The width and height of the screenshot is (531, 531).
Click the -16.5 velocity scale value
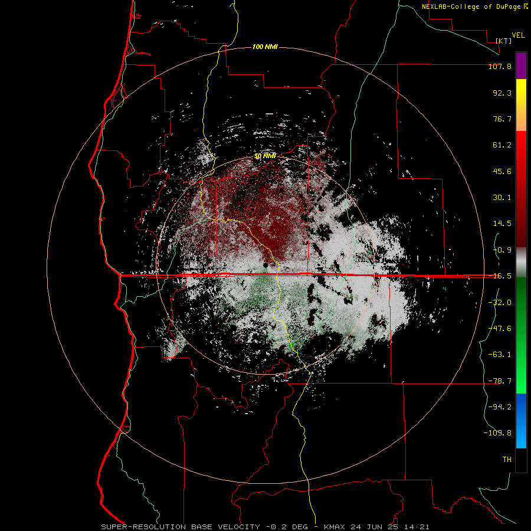pos(500,276)
